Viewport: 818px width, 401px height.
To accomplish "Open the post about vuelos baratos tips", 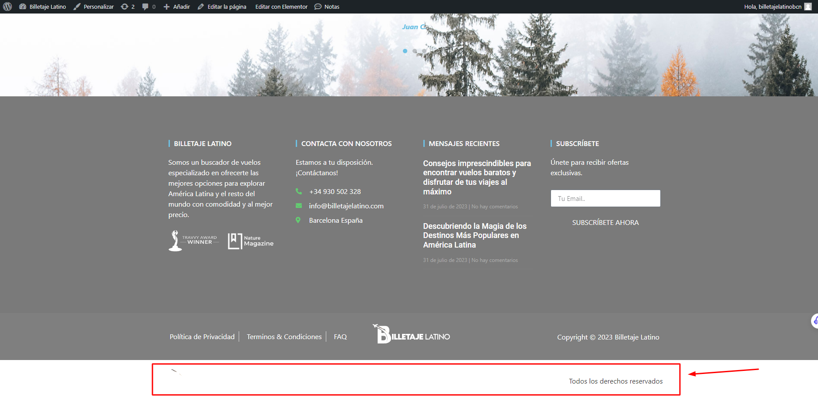I will tap(477, 177).
